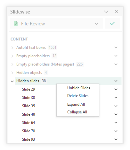Click the Hidden slides label
Viewport: 130px width, 150px height.
(28, 81)
